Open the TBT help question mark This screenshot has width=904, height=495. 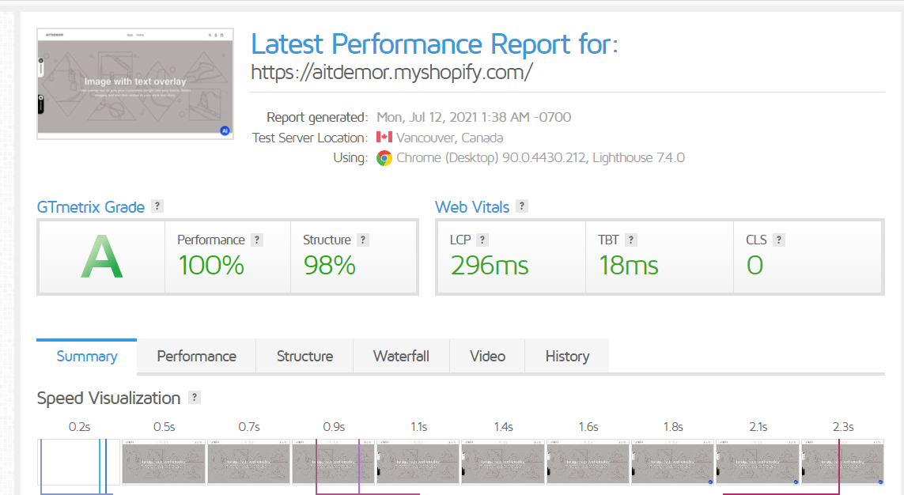(x=630, y=240)
